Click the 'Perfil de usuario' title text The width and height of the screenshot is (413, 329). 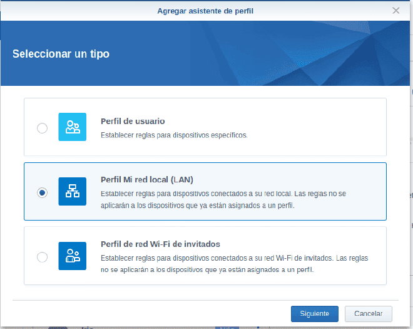tap(133, 121)
